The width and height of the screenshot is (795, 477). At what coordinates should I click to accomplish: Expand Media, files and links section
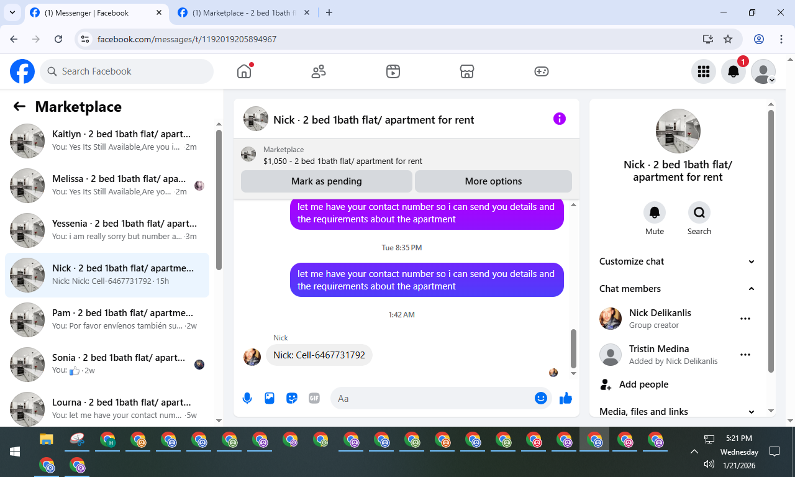678,411
